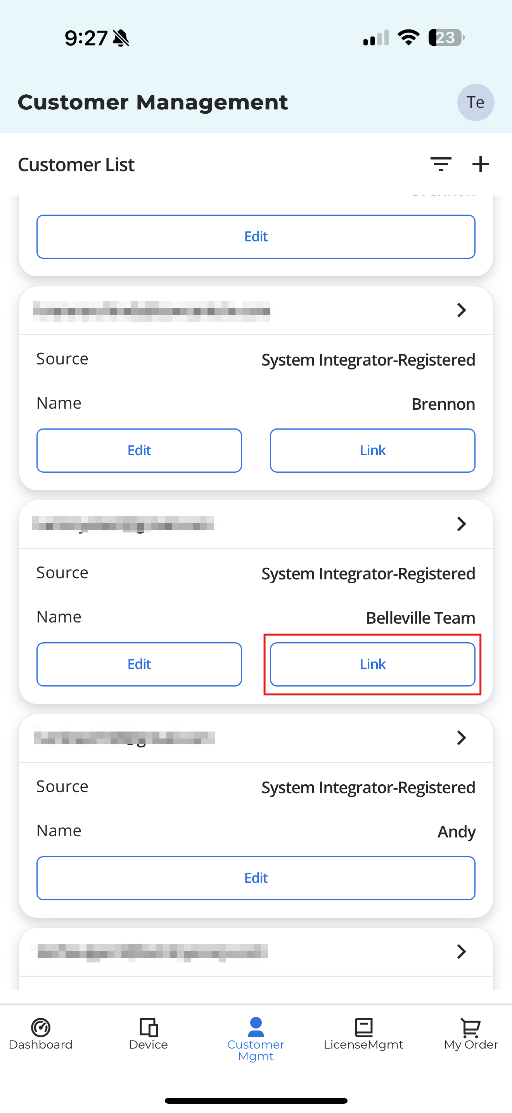Screen dimensions: 512x1113
Task: Open the Te profile avatar
Action: (x=475, y=102)
